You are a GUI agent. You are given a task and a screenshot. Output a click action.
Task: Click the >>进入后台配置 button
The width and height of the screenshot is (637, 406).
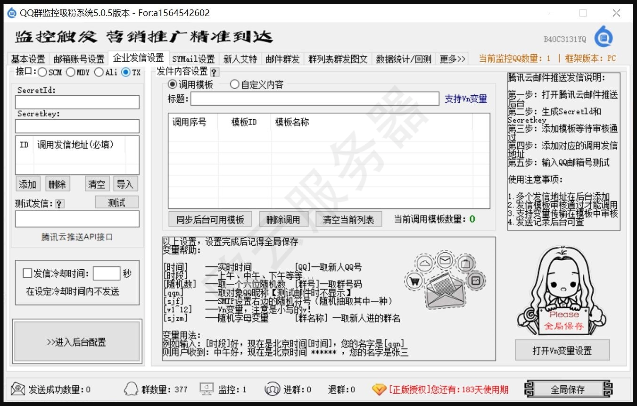pos(76,342)
